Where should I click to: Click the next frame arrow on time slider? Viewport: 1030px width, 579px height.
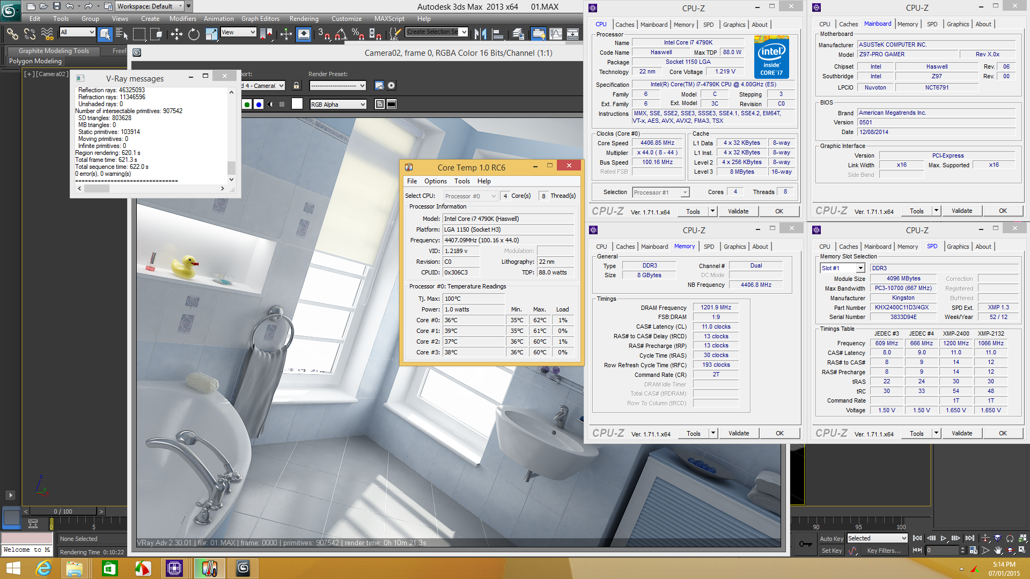click(101, 511)
